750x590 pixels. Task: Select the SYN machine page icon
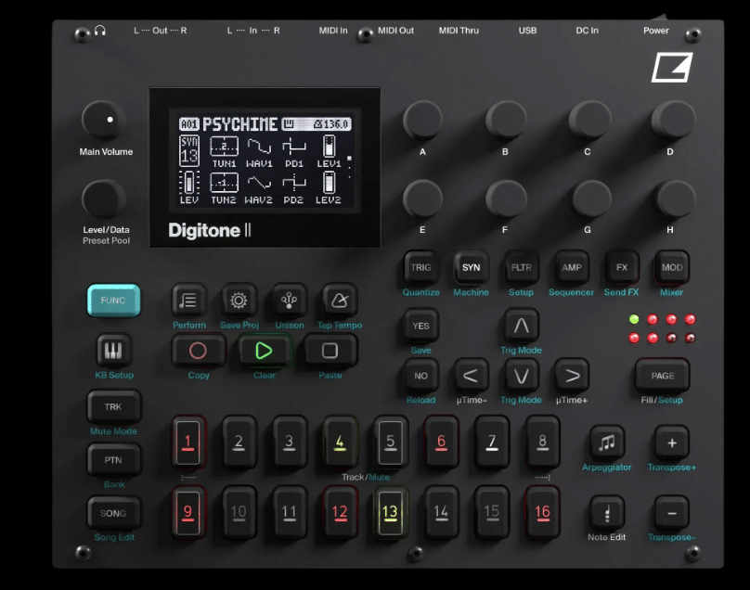click(471, 268)
